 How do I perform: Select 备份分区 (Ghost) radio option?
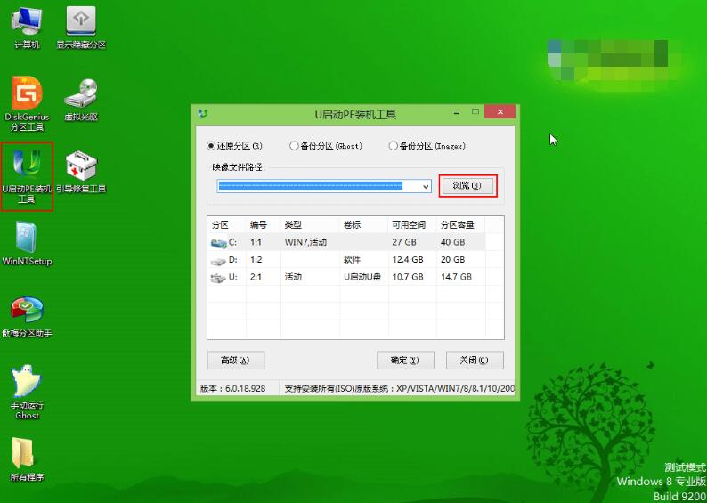coord(326,146)
